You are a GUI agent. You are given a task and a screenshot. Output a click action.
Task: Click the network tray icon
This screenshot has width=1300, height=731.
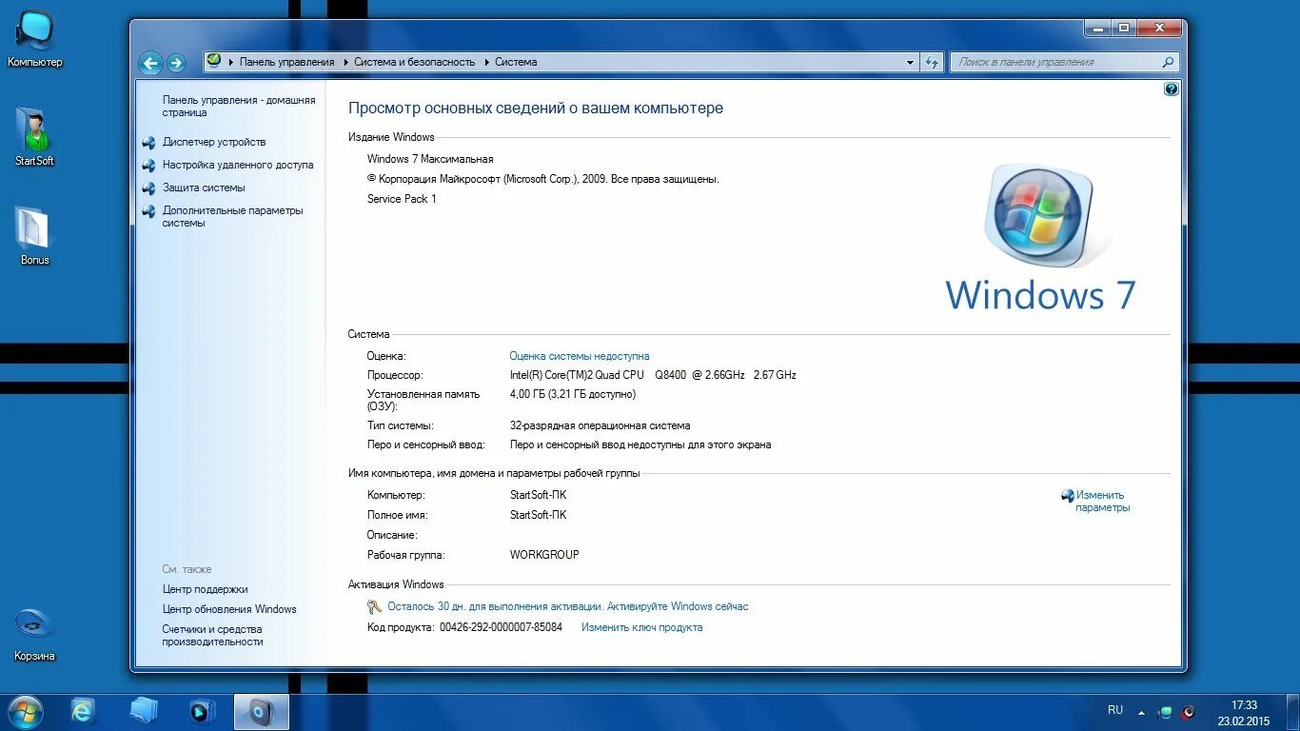(1166, 712)
